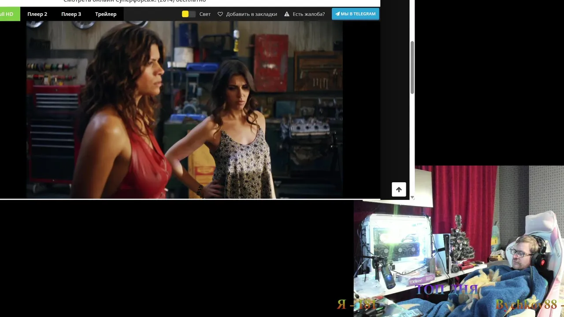The height and width of the screenshot is (317, 564).
Task: Open the Мы в Telegram button
Action: pos(355,14)
